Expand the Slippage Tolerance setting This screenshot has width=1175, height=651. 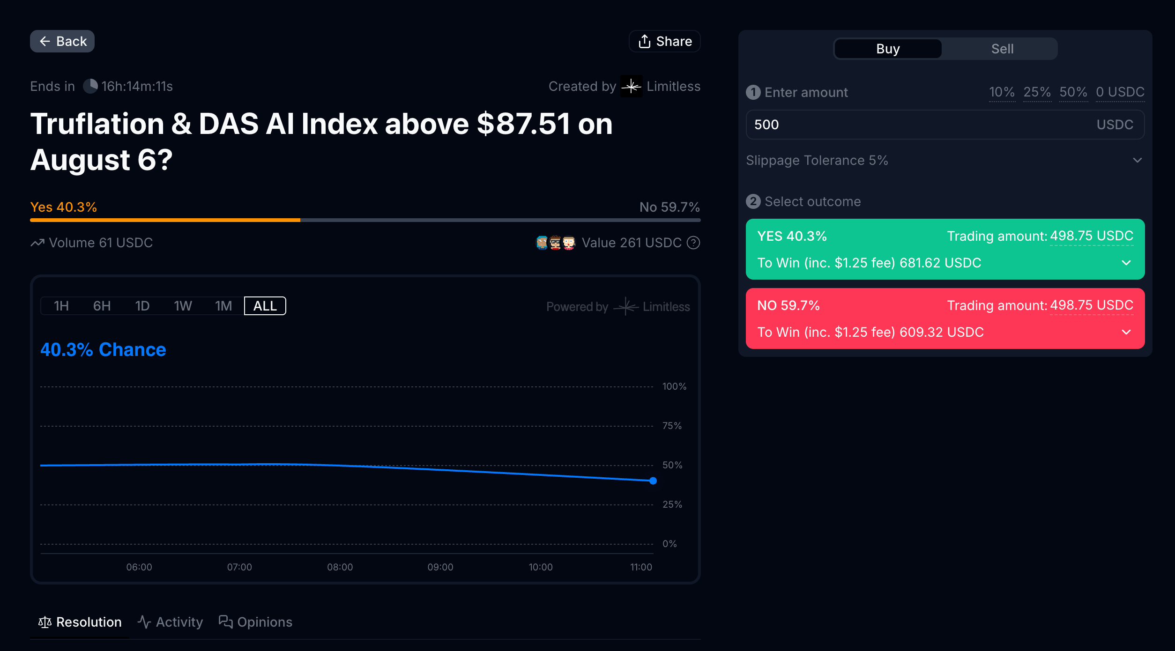click(x=1137, y=160)
